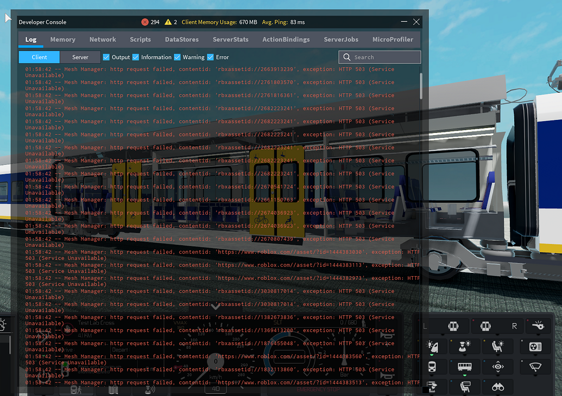Select log line with rbxassetid://2663913239
The image size is (562, 396).
[x=210, y=72]
